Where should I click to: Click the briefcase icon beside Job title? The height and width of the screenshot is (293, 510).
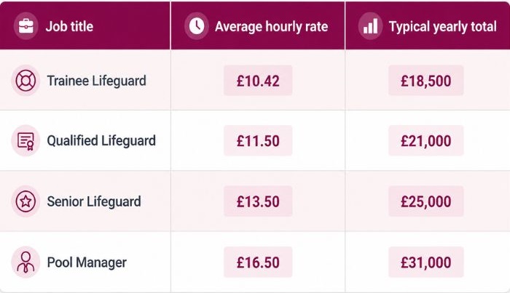[x=26, y=26]
